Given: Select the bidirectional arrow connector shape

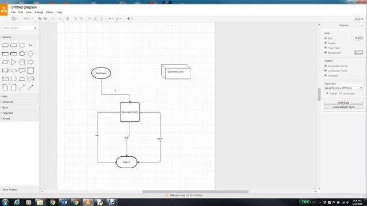Looking at the screenshot, I should [30, 88].
